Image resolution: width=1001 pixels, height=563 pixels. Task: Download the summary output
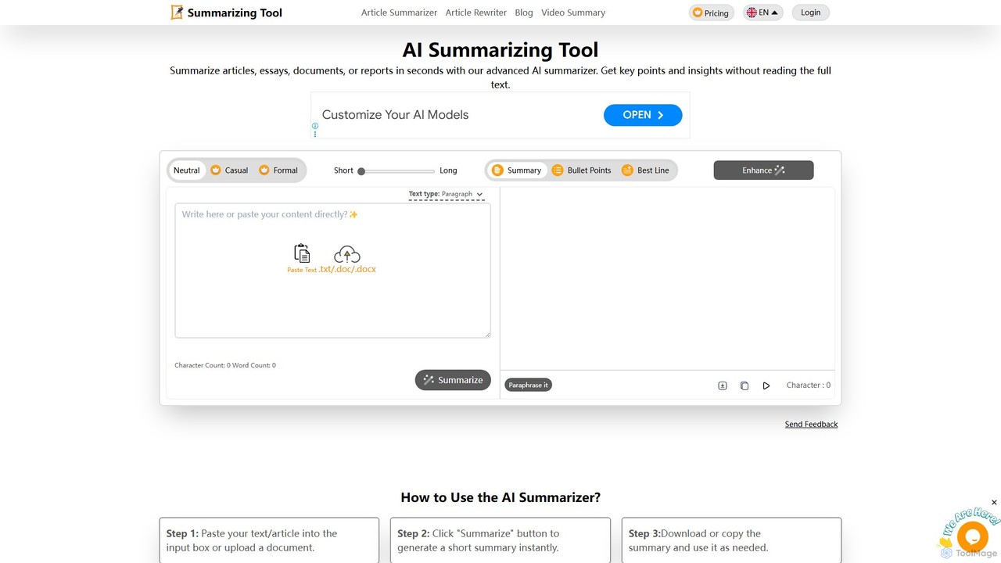(x=723, y=385)
